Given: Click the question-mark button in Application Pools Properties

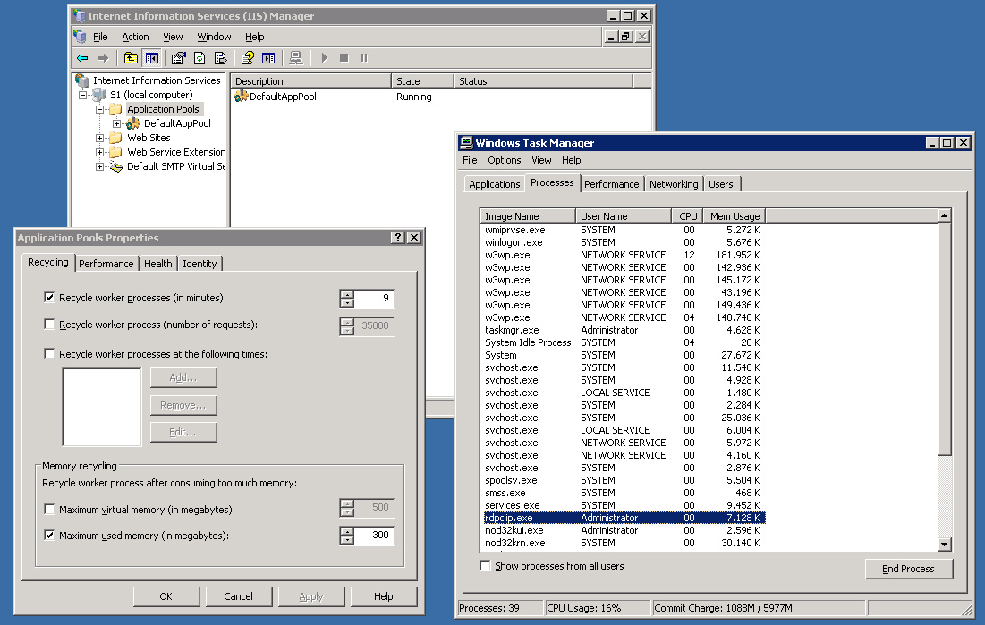Looking at the screenshot, I should (397, 238).
